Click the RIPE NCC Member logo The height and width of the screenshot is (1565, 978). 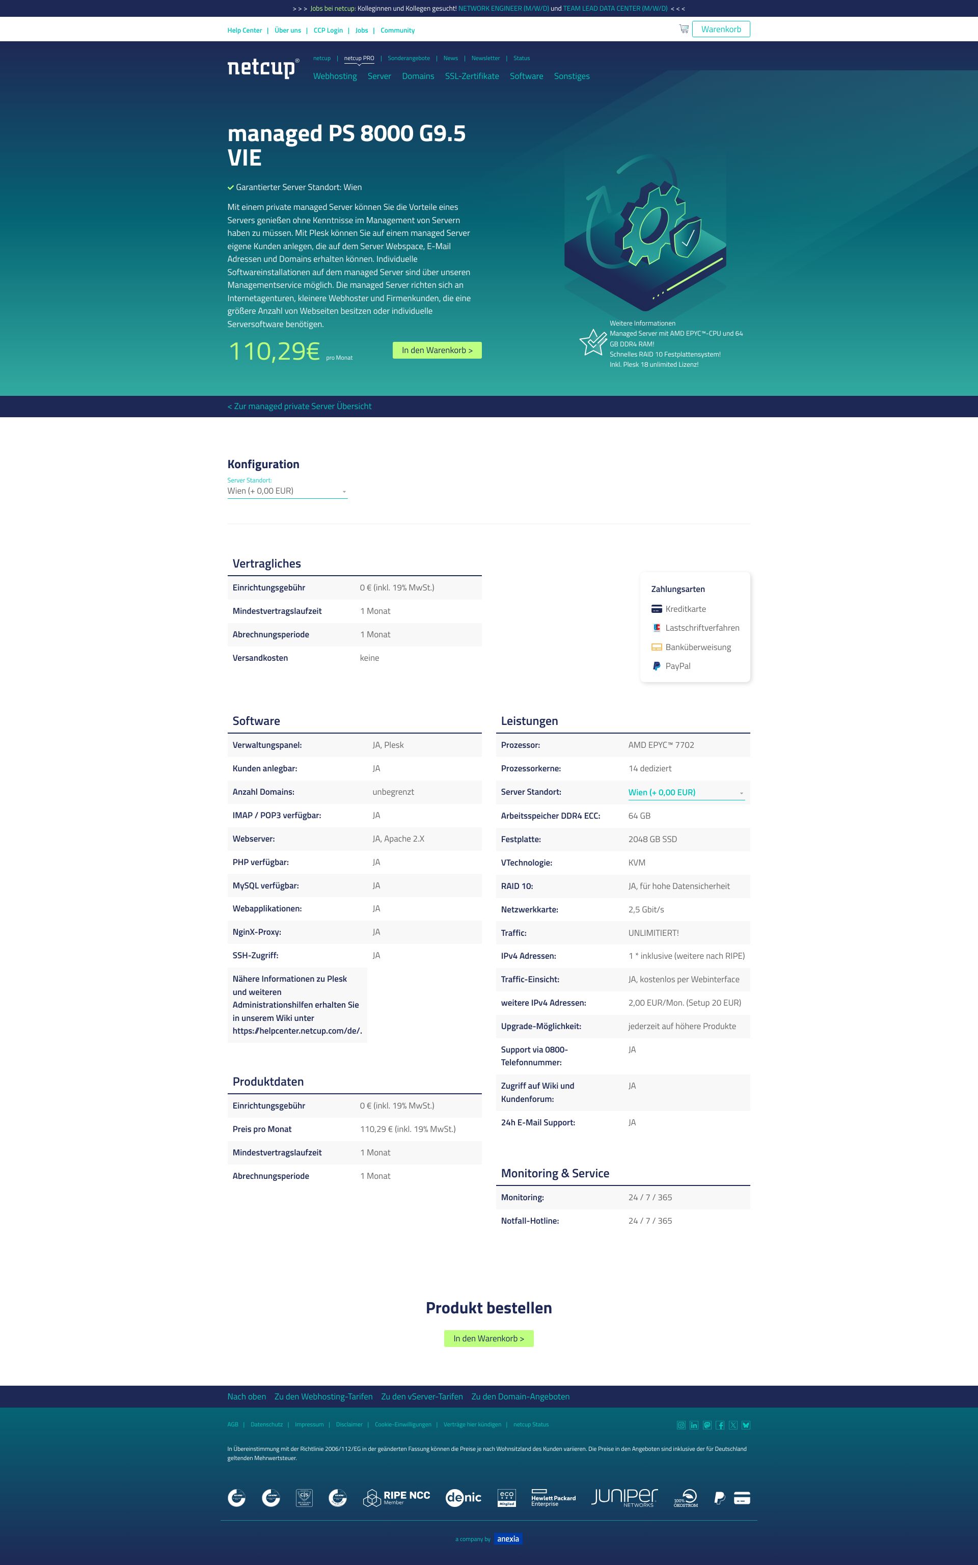[396, 1498]
